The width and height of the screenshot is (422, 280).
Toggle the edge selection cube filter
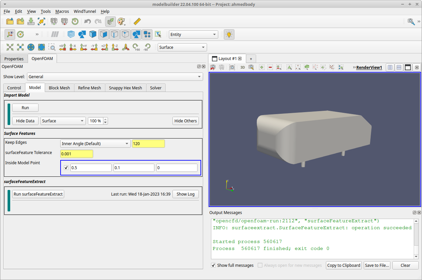pyautogui.click(x=114, y=34)
